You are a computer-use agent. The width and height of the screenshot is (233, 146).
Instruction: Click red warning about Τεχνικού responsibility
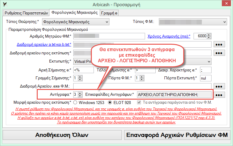[x=116, y=109]
